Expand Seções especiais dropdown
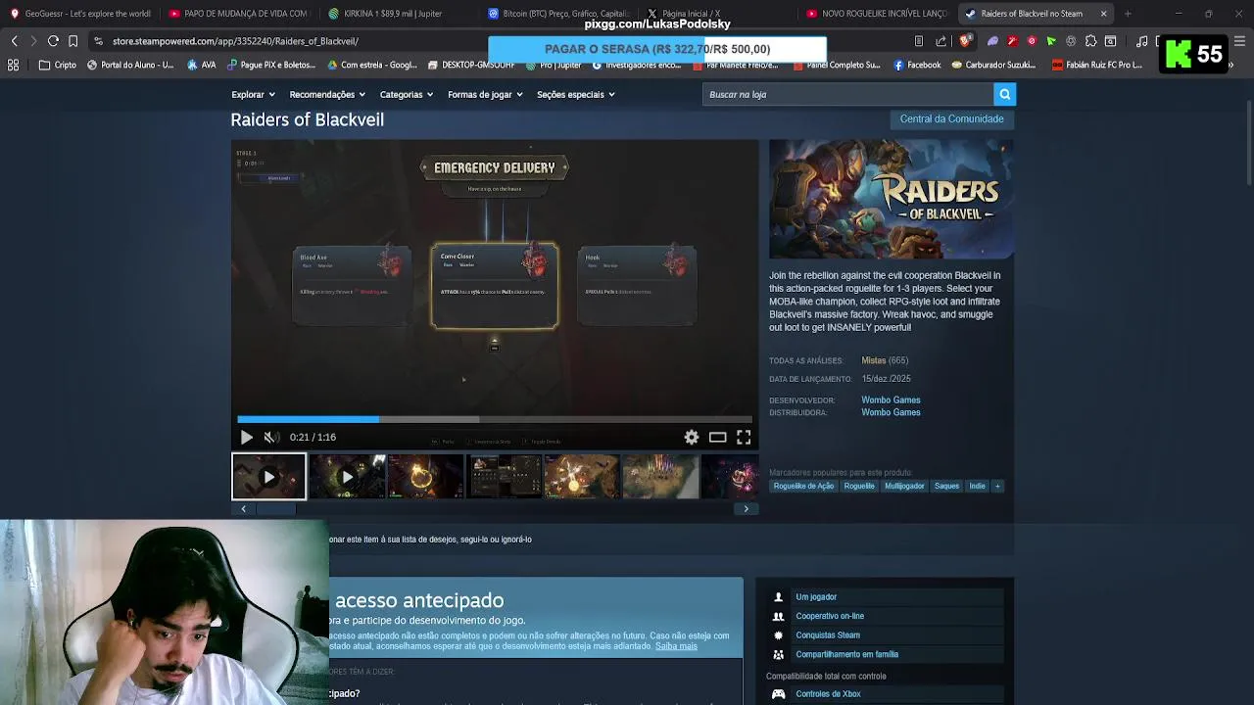 click(x=575, y=95)
